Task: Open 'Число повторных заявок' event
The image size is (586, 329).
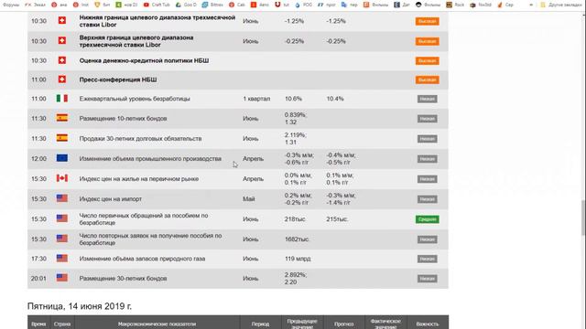Action: [x=150, y=239]
